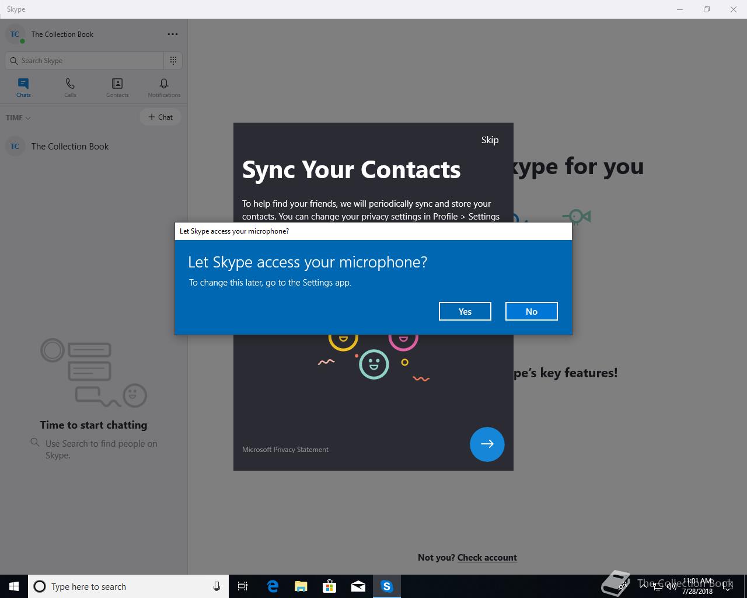Open the Windows Start menu
Screen dimensions: 747x598
14,586
